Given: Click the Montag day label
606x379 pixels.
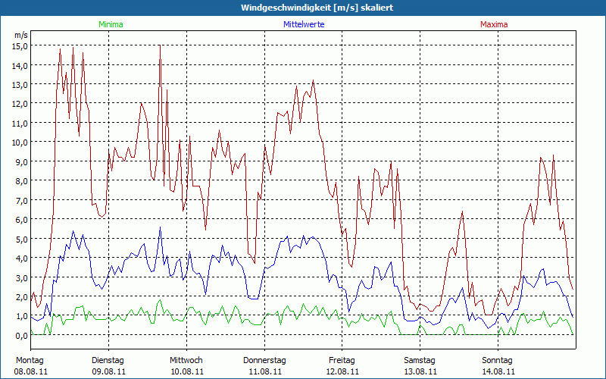Looking at the screenshot, I should coord(30,361).
